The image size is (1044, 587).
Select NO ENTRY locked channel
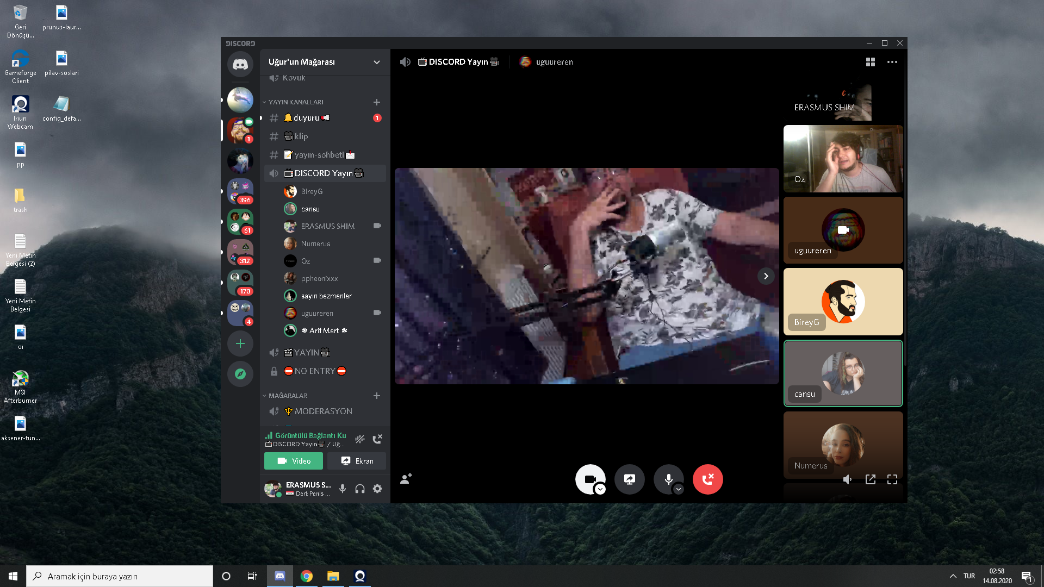[x=325, y=371]
